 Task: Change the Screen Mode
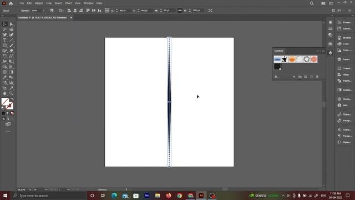[x=8, y=124]
